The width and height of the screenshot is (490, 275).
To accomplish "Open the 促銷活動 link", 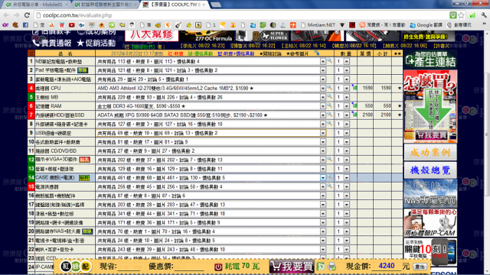I will pos(96,43).
